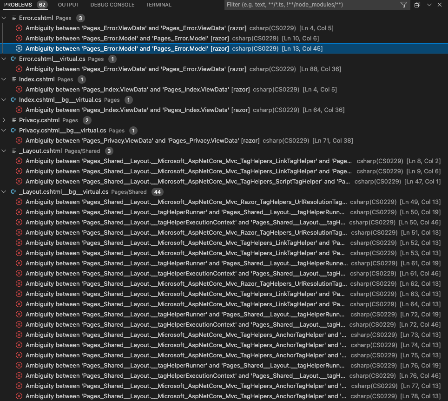The height and width of the screenshot is (401, 448).
Task: Select the Privacy.cshtml__bg__virtual.cs file name
Action: [x=63, y=131]
